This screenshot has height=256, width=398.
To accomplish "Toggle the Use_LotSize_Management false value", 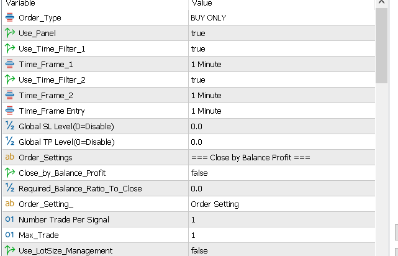I will pos(199,251).
